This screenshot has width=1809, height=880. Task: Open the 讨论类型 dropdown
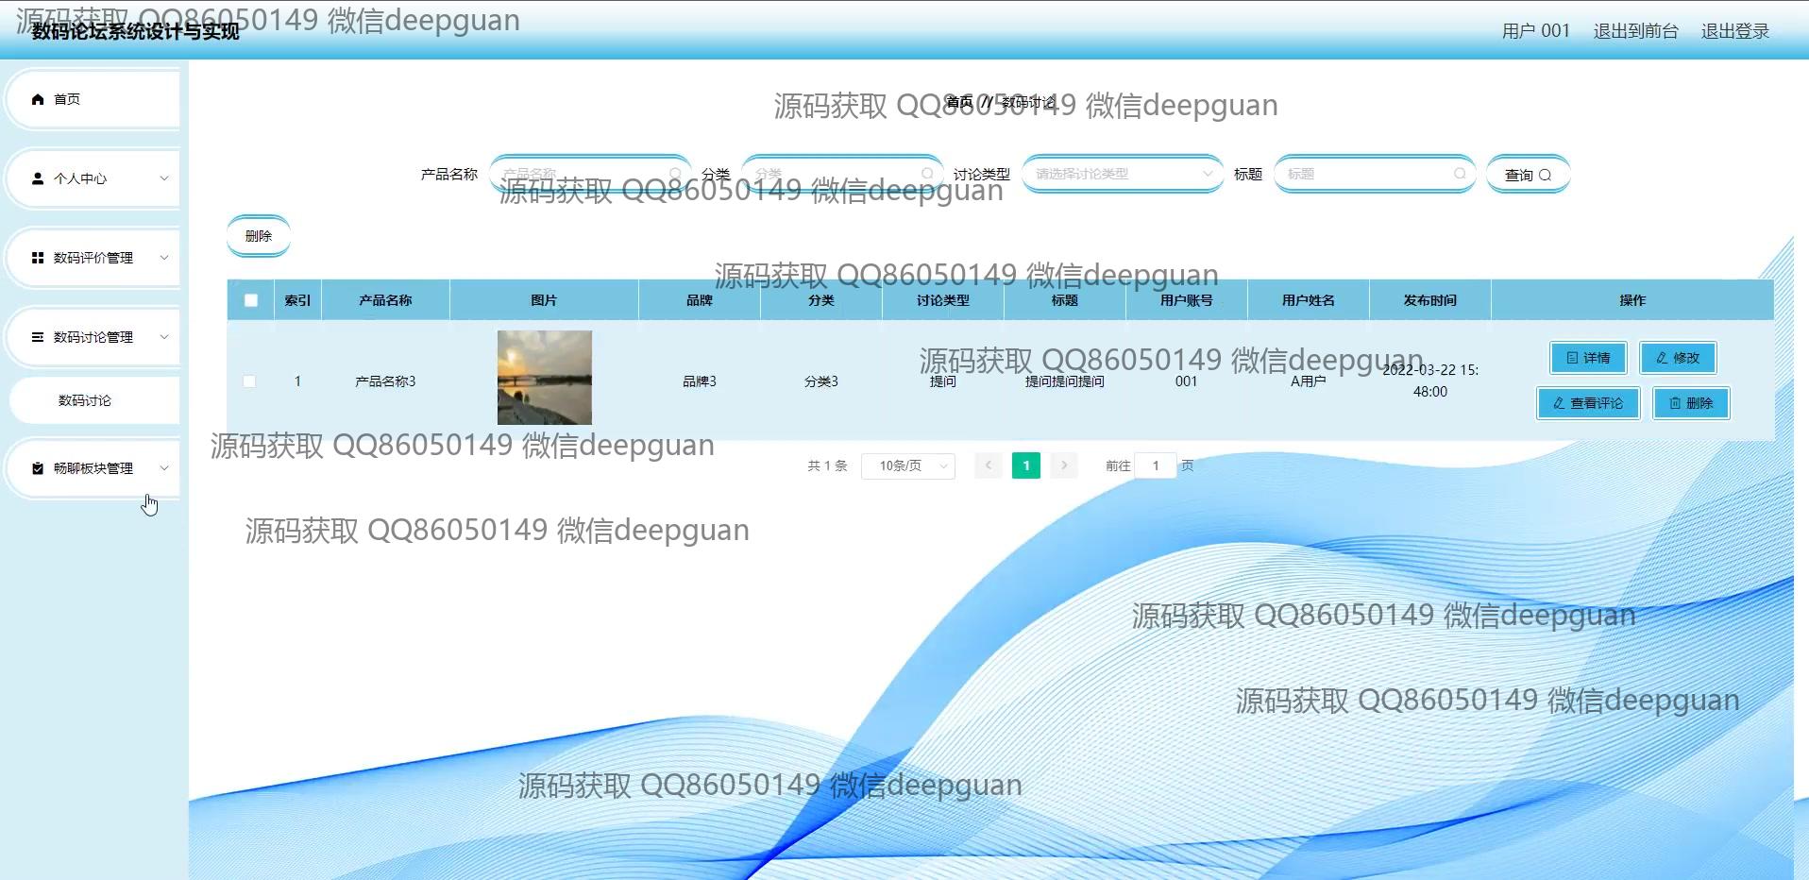pos(1123,174)
